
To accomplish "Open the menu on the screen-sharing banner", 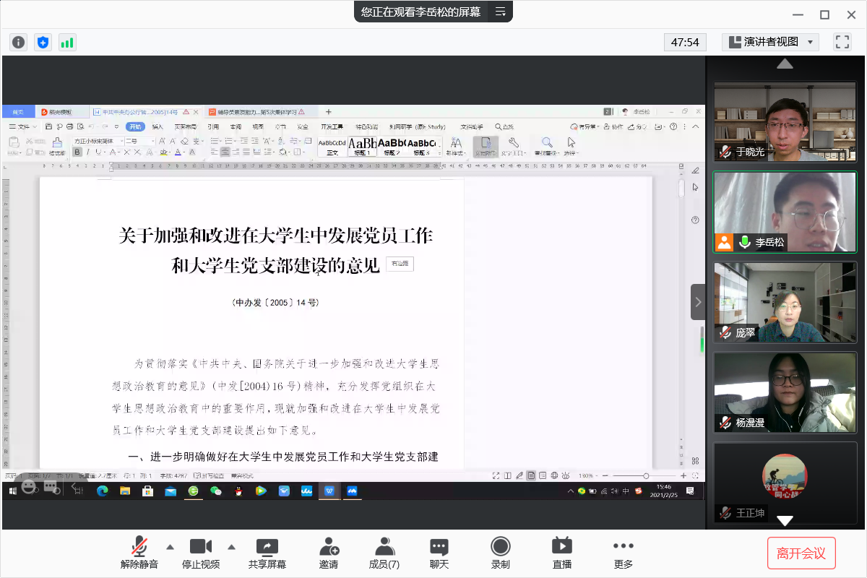I will [500, 12].
